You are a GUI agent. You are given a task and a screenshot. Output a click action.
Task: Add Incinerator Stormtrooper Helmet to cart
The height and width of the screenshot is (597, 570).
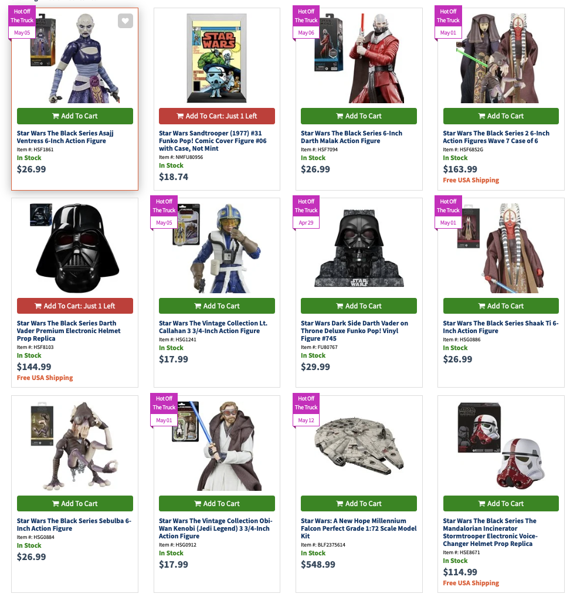coord(501,504)
